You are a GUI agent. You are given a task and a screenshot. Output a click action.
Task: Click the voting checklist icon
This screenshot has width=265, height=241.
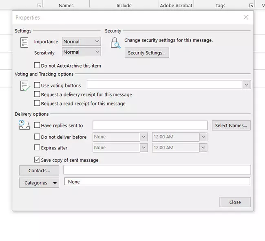(x=24, y=86)
